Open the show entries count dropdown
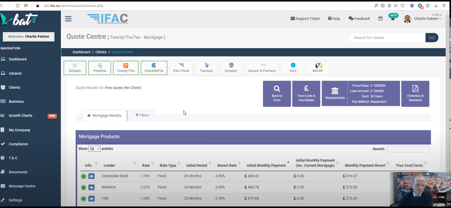The width and height of the screenshot is (451, 208). (x=94, y=149)
